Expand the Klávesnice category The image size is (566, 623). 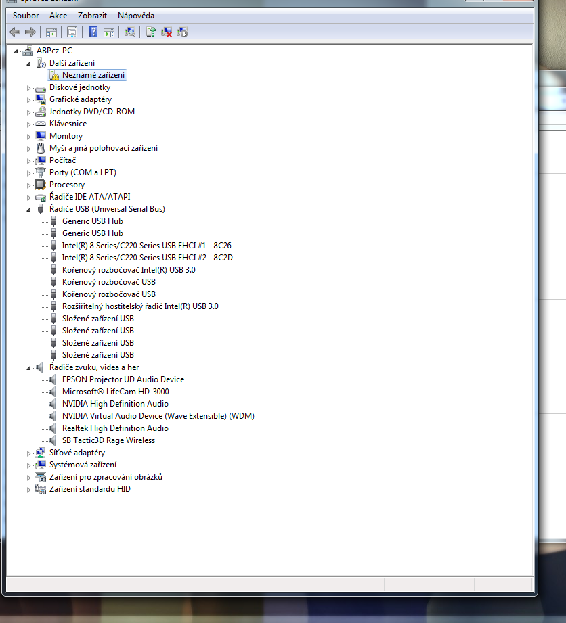(x=28, y=124)
